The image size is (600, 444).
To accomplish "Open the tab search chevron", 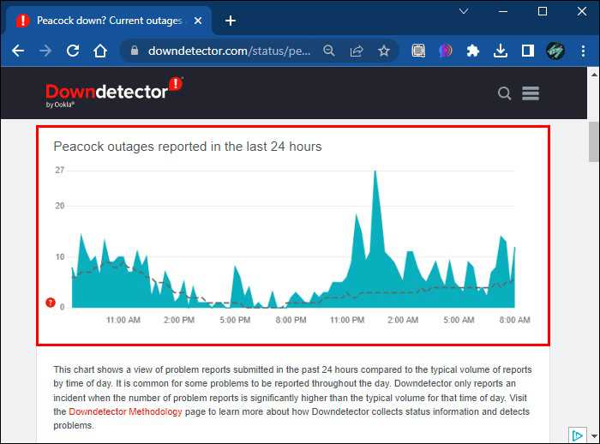I will click(x=464, y=11).
